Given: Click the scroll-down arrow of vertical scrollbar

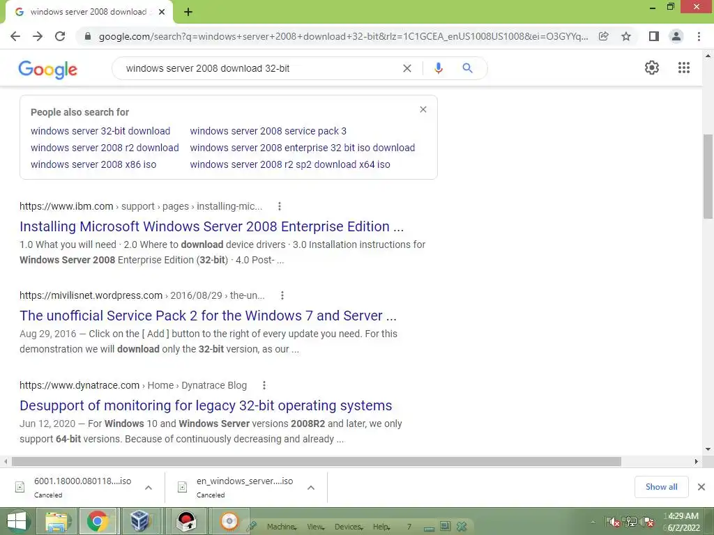Looking at the screenshot, I should [x=708, y=449].
